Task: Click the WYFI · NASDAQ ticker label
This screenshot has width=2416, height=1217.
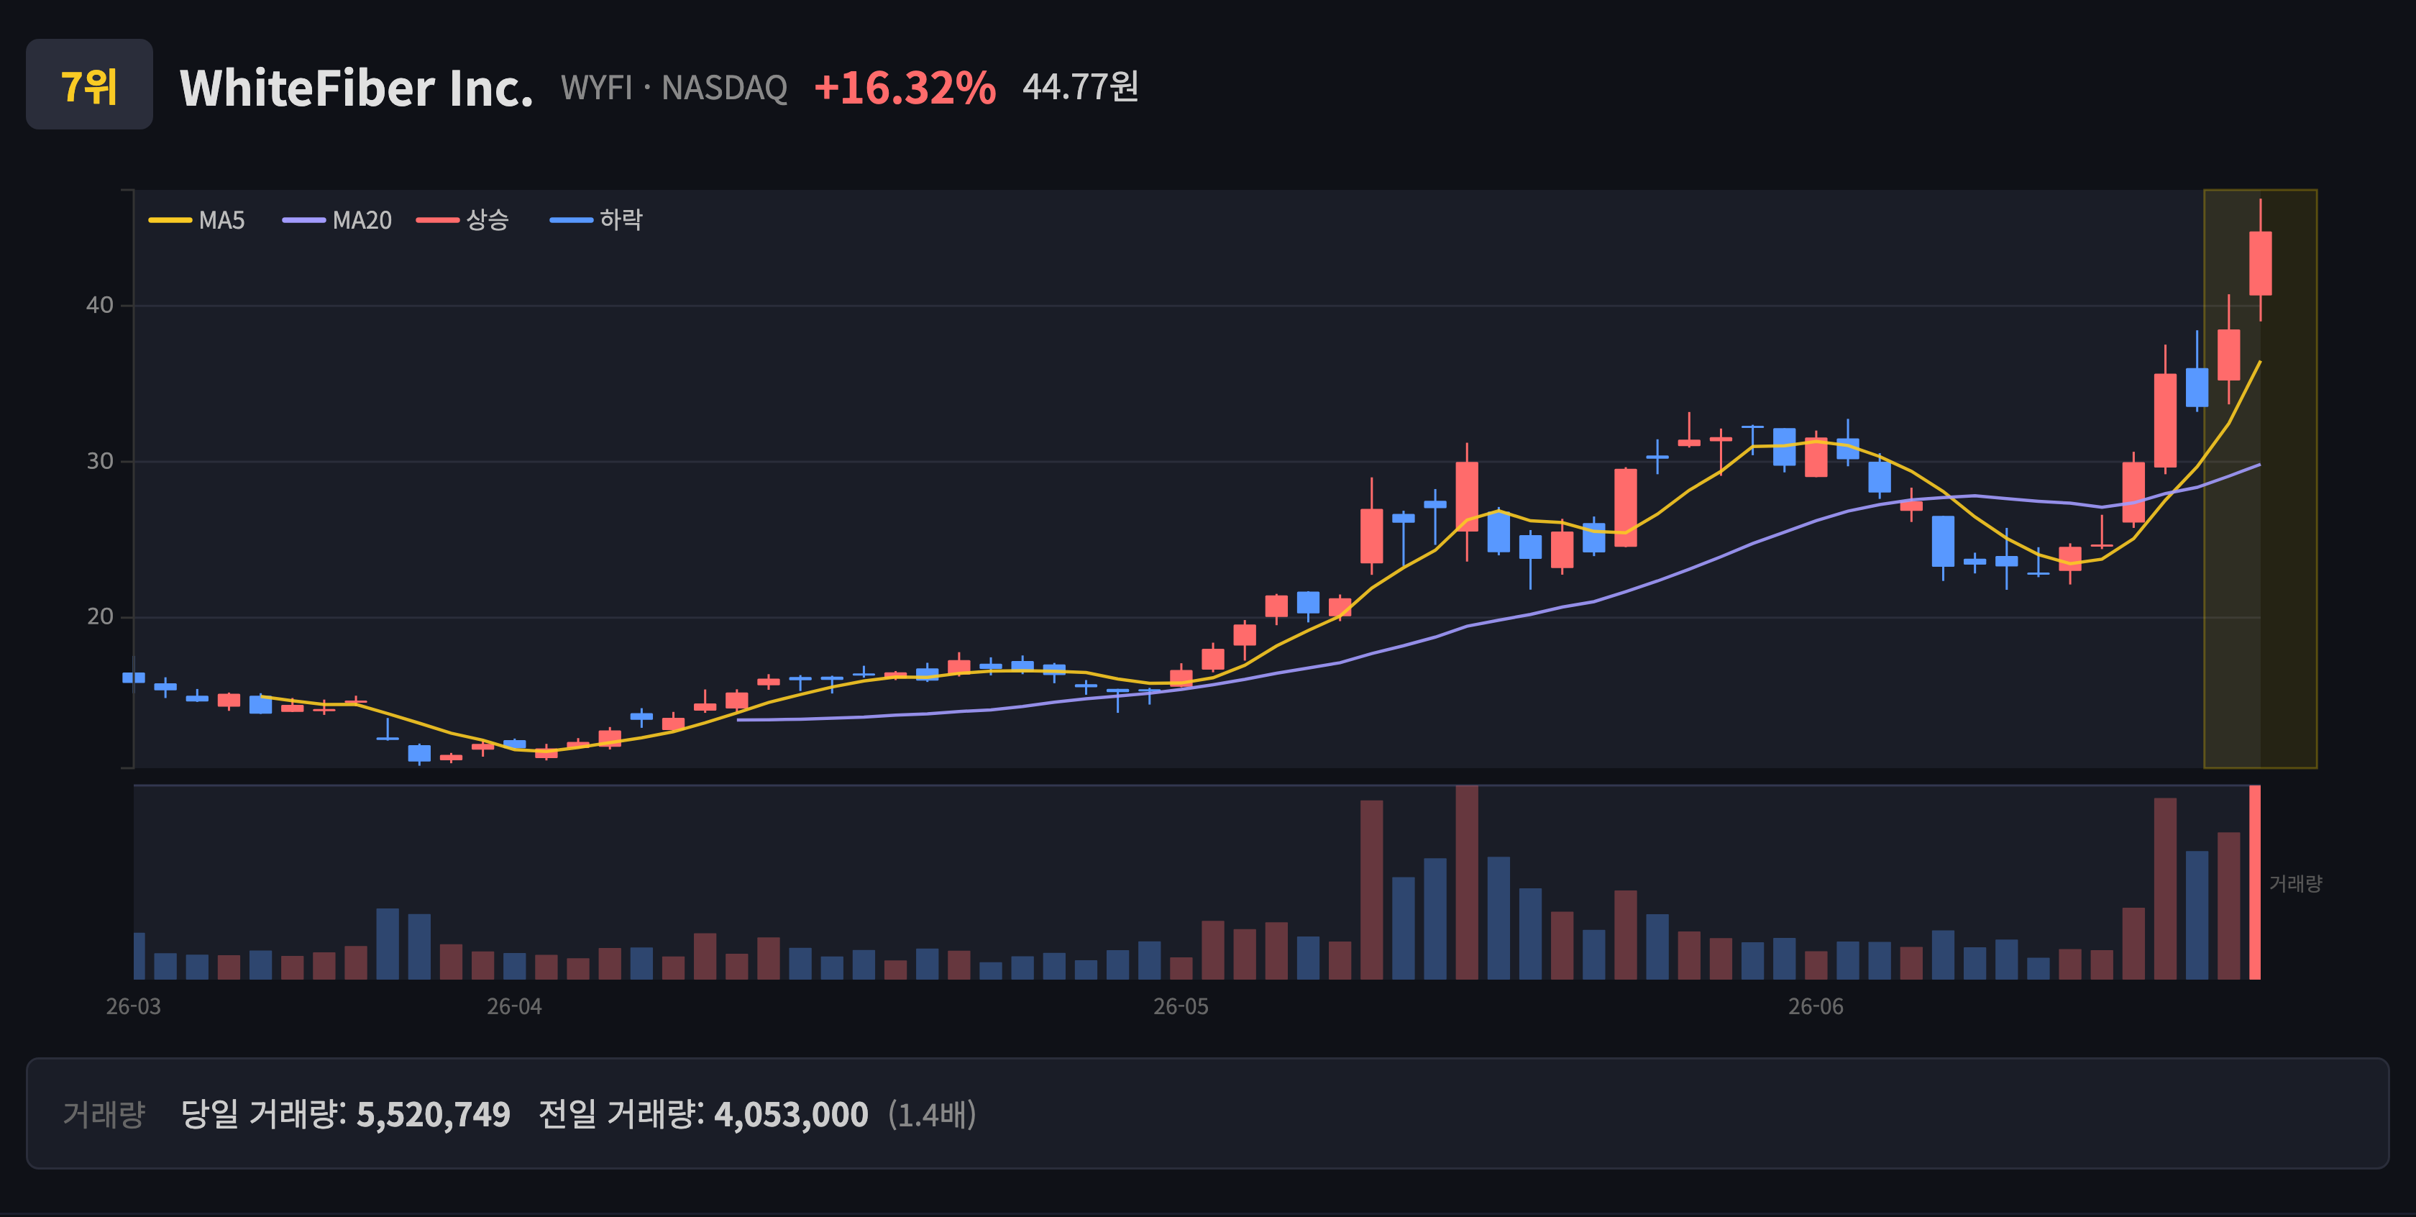Action: click(674, 88)
